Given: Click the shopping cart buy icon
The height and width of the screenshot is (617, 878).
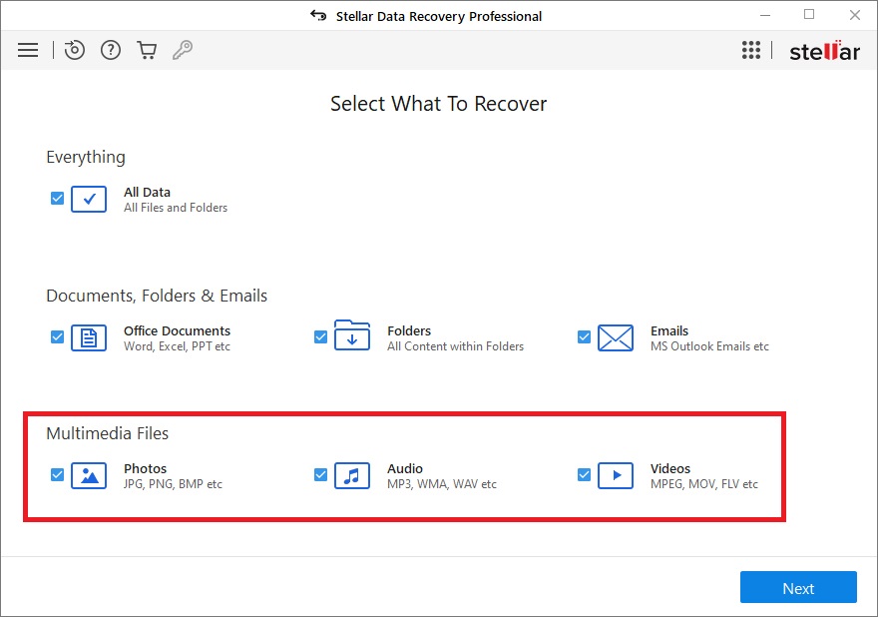Looking at the screenshot, I should [147, 51].
